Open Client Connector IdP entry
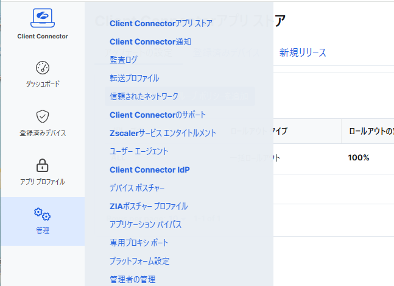The width and height of the screenshot is (394, 286). (x=150, y=170)
